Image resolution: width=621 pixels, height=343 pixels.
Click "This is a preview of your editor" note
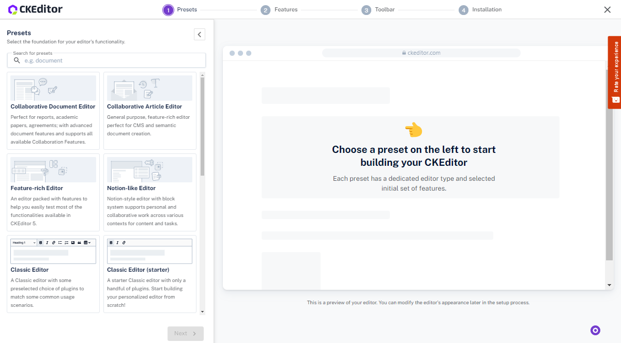418,303
